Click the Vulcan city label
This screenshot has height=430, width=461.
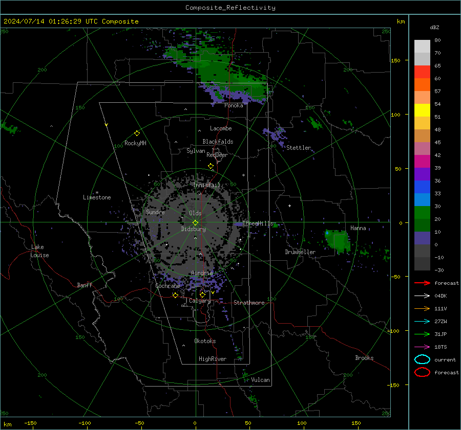coord(260,380)
